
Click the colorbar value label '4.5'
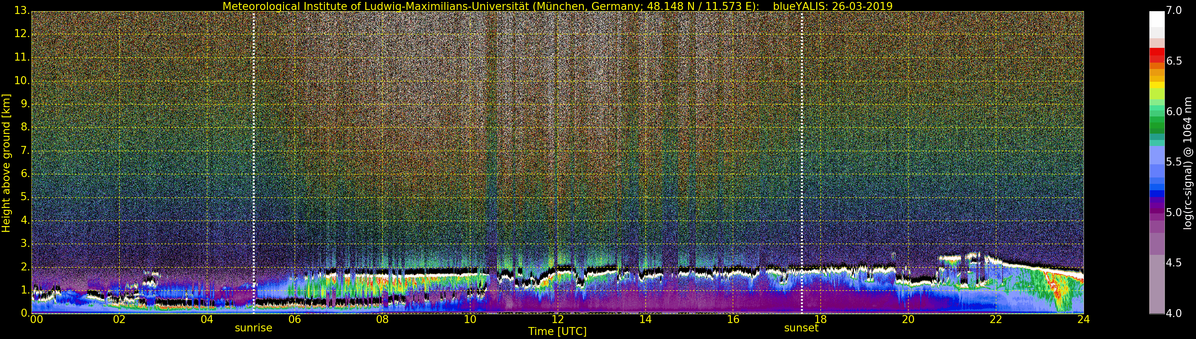click(x=1174, y=263)
